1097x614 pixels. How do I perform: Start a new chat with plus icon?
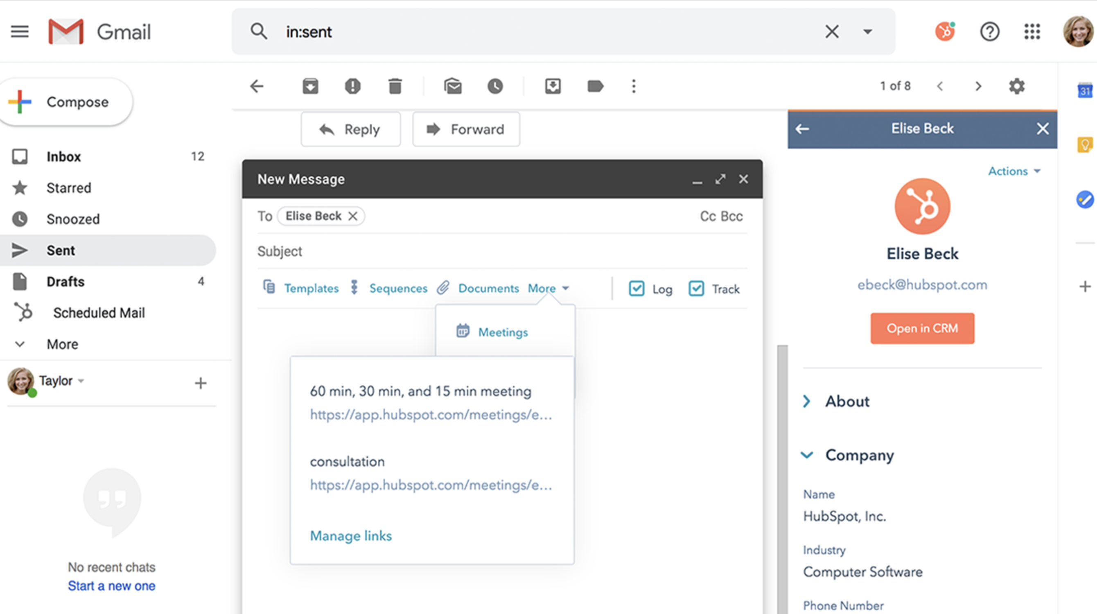point(201,383)
